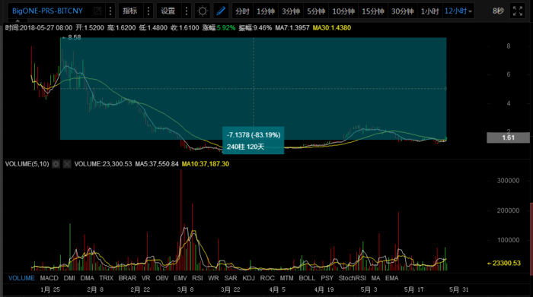
Task: Select the RSI indicator
Action: pos(197,278)
